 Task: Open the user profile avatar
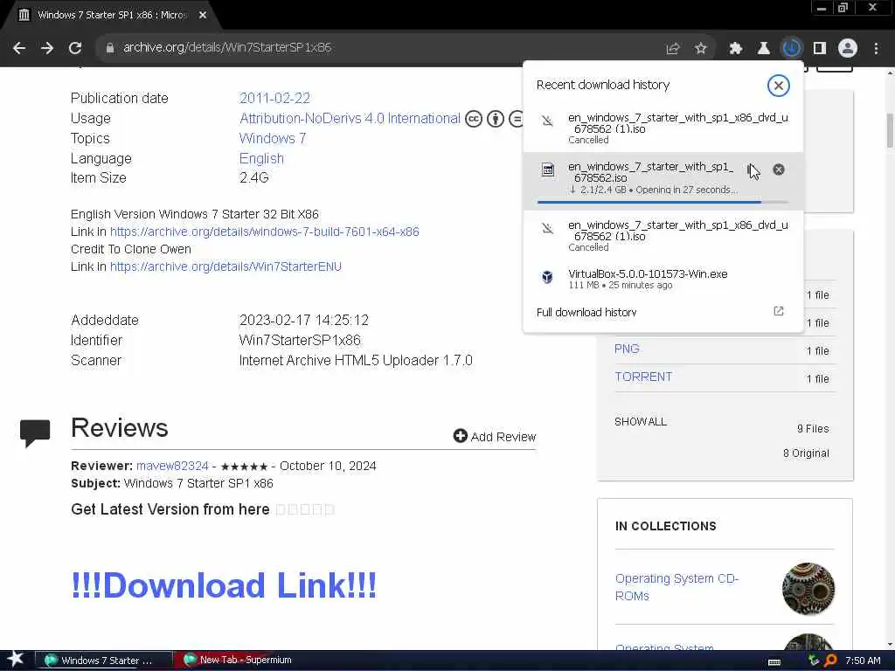848,49
